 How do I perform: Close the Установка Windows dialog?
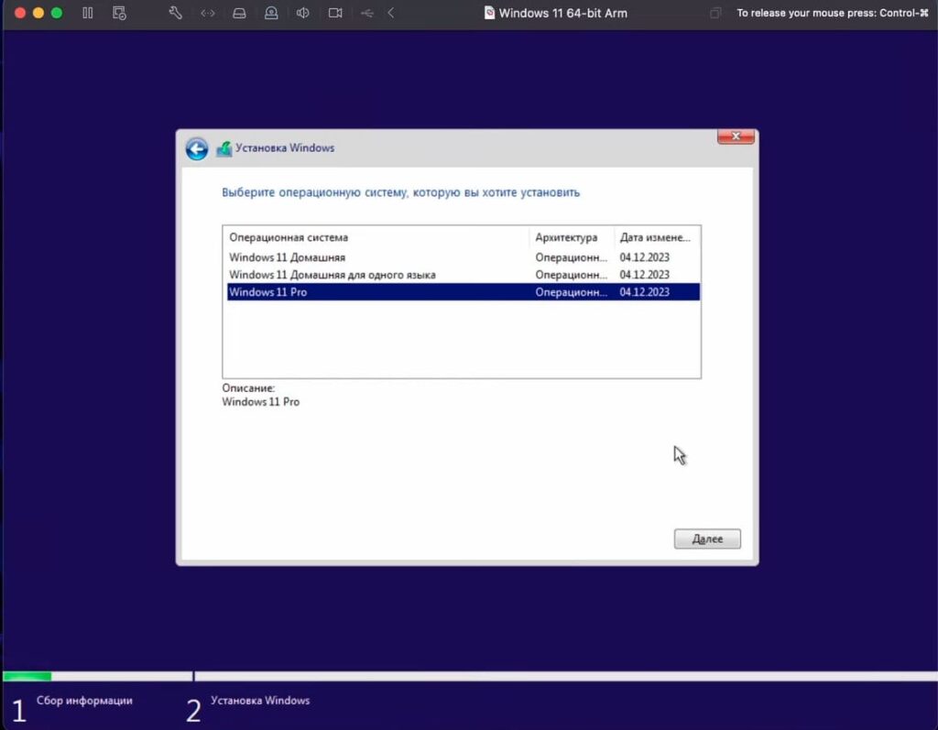pos(736,136)
